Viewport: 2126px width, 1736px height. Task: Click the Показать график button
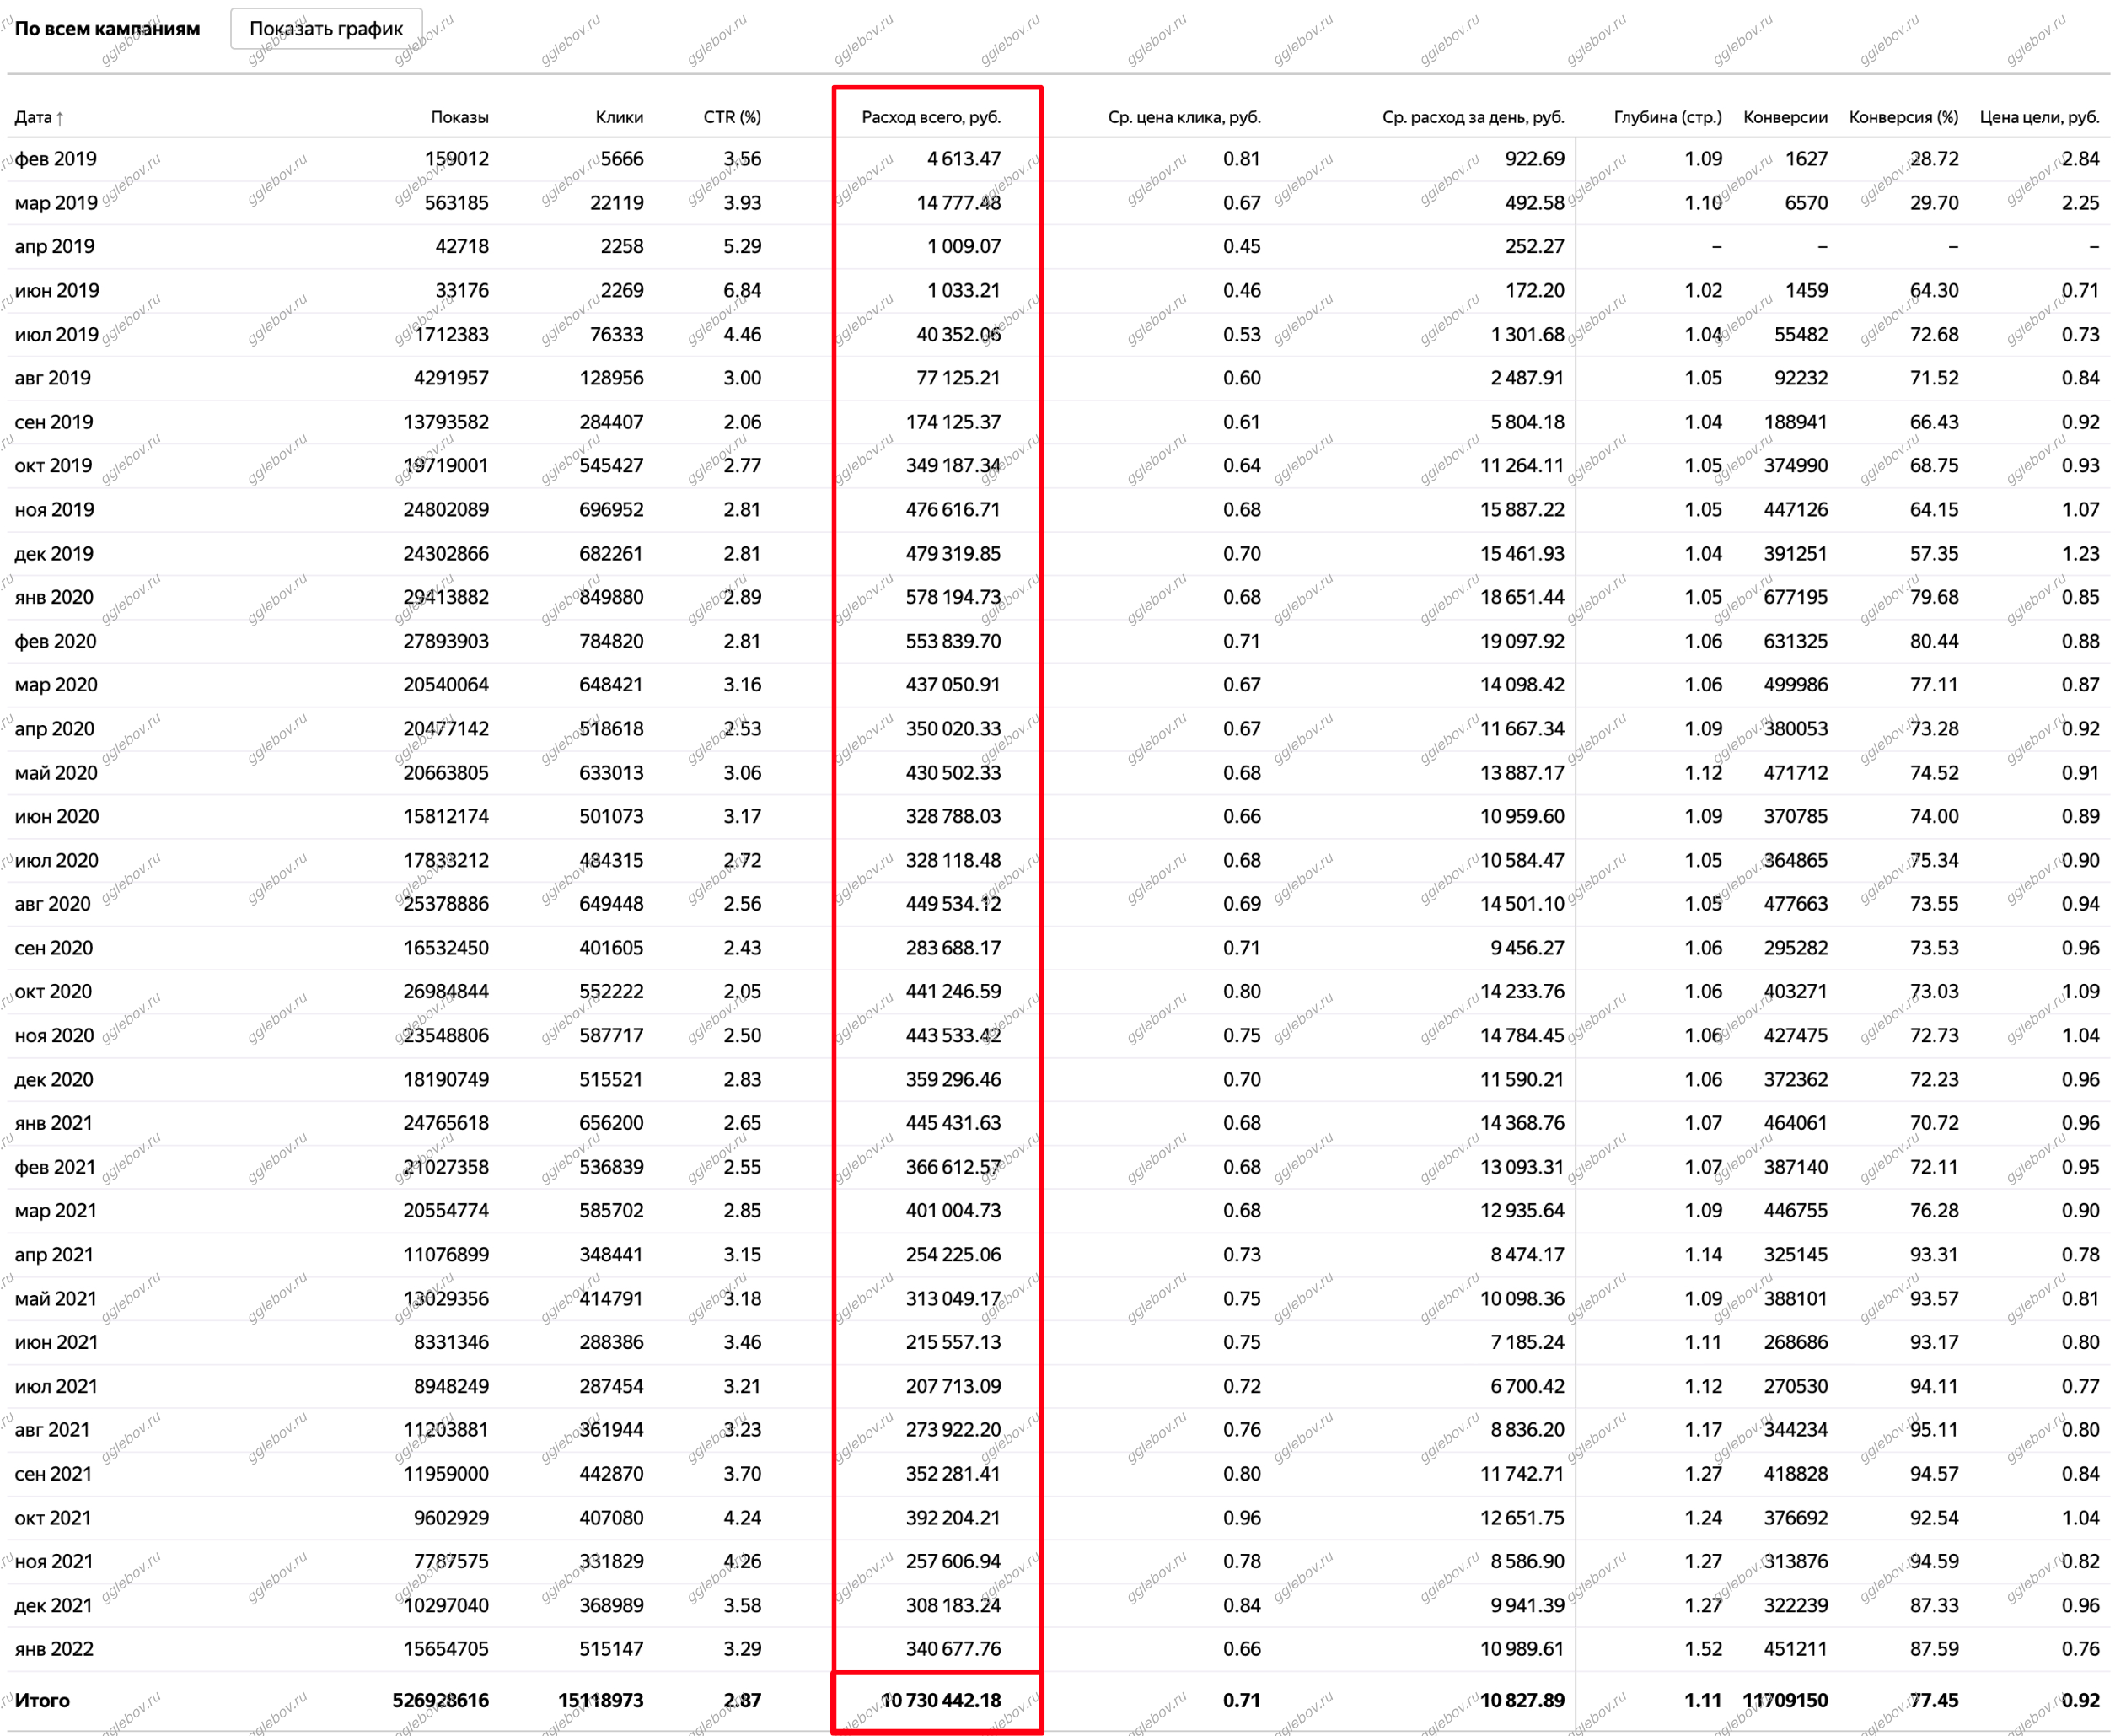click(x=326, y=29)
